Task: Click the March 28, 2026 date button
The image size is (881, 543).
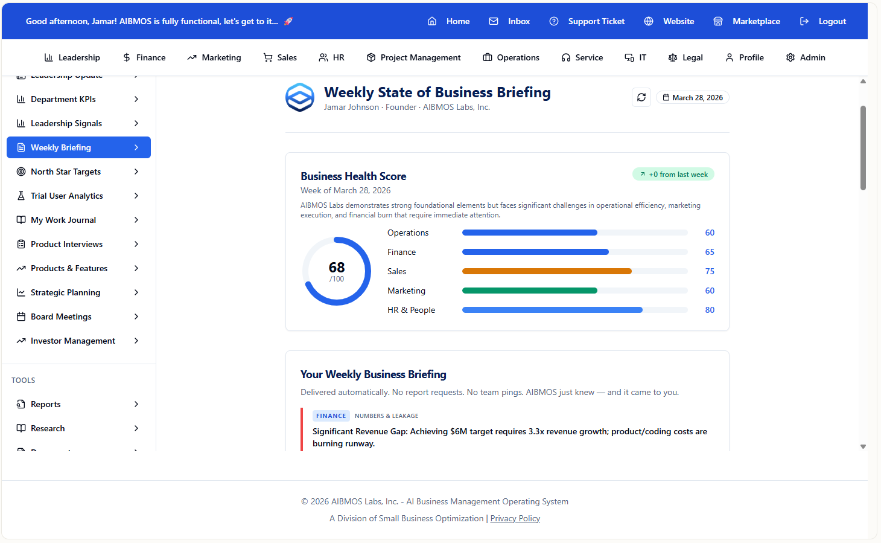Action: point(693,97)
